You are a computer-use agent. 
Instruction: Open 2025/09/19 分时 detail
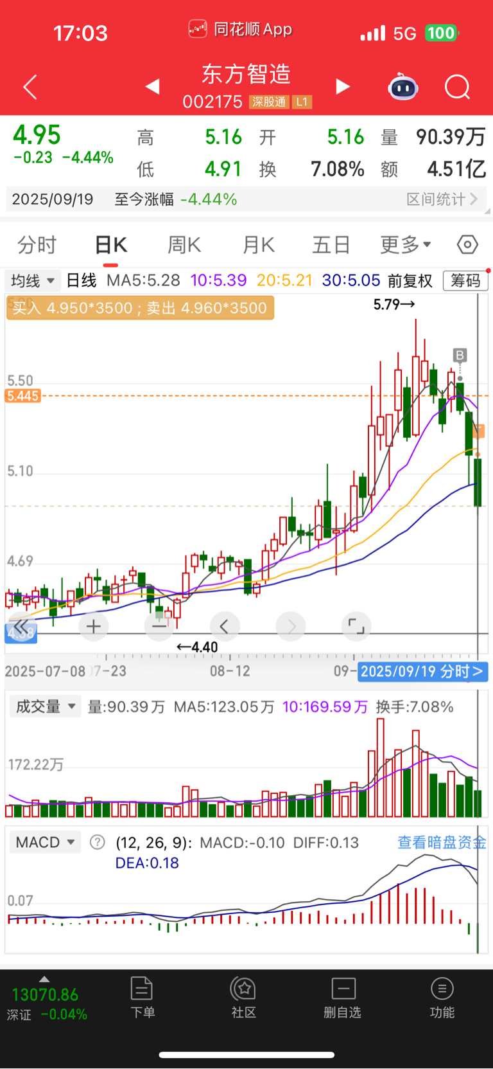point(423,672)
